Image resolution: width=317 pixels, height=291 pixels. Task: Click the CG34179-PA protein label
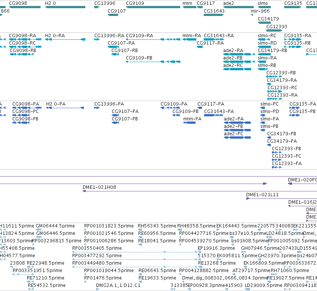point(282,141)
